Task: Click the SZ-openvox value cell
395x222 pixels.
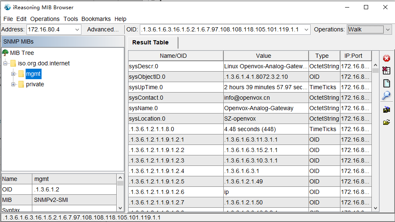Action: click(x=266, y=119)
